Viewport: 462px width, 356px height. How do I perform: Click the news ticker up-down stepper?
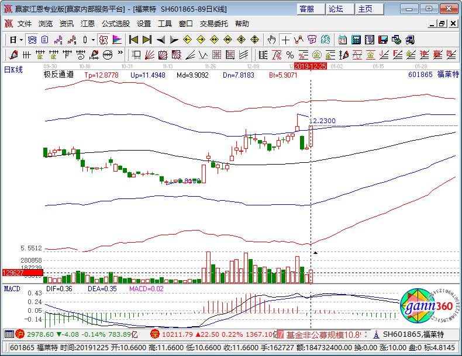click(366, 334)
